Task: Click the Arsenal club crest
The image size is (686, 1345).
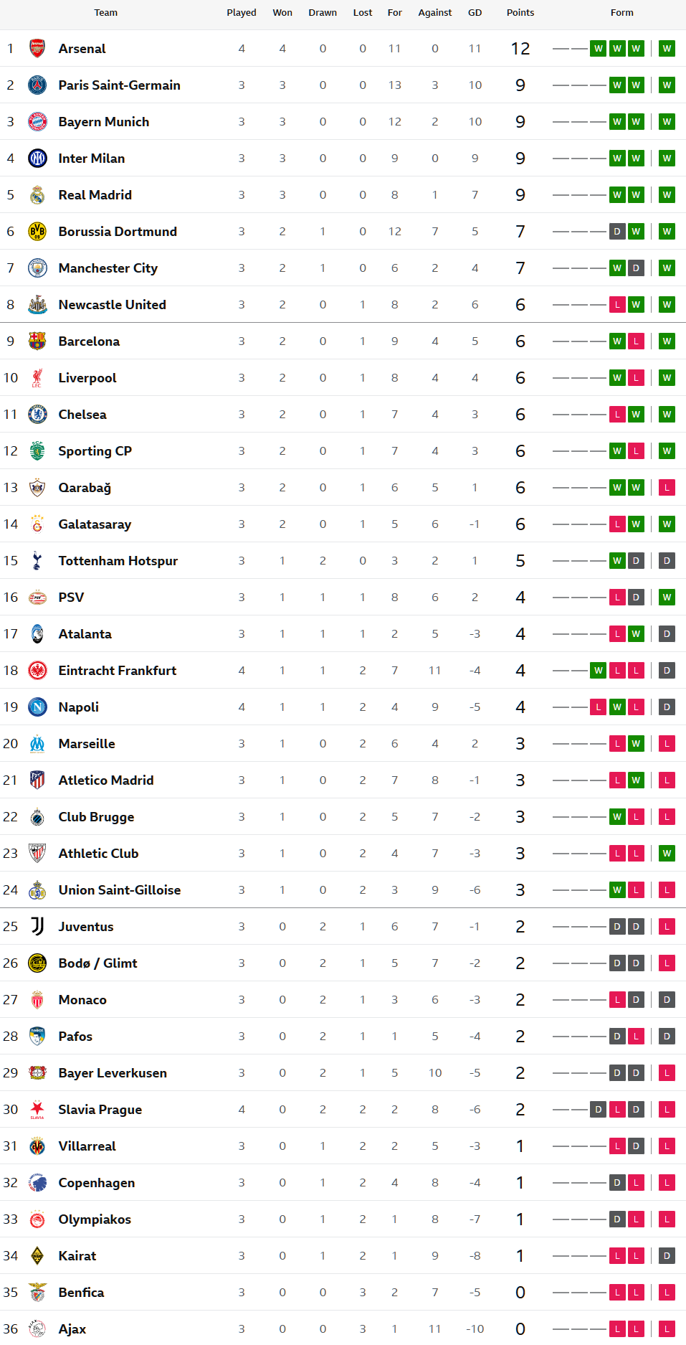Action: coord(37,49)
